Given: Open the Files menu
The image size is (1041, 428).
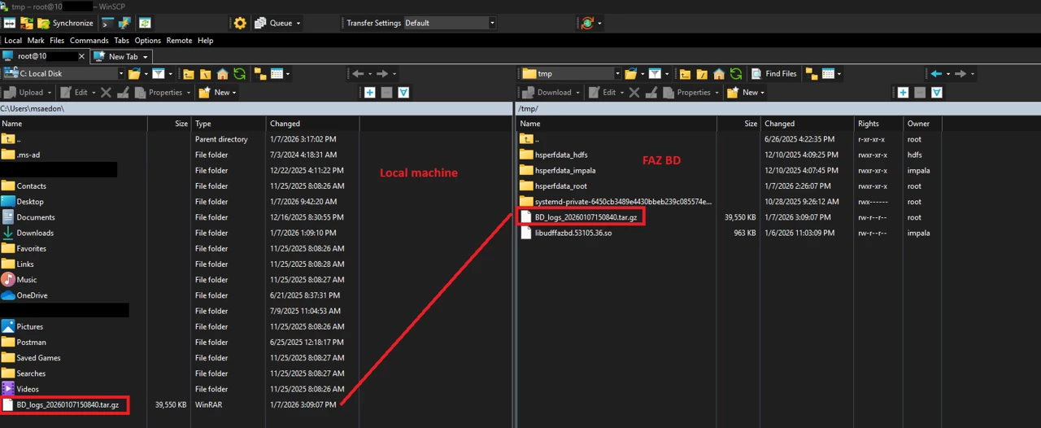Looking at the screenshot, I should pos(57,40).
